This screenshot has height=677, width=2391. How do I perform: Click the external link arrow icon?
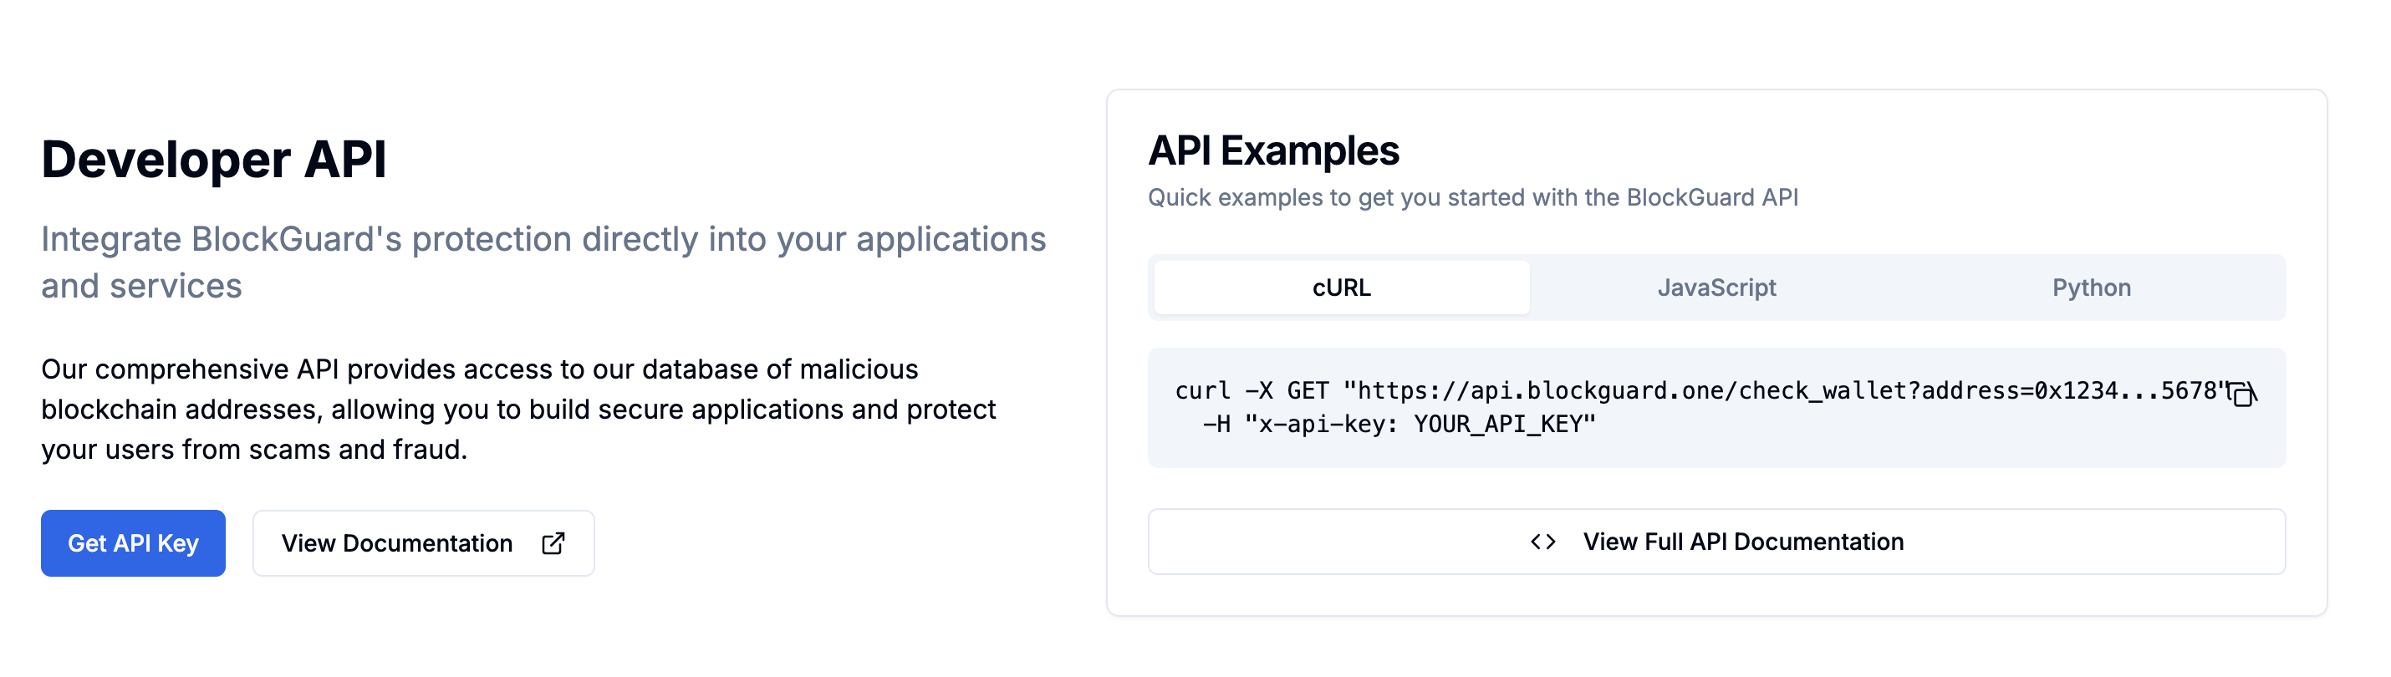pyautogui.click(x=553, y=543)
